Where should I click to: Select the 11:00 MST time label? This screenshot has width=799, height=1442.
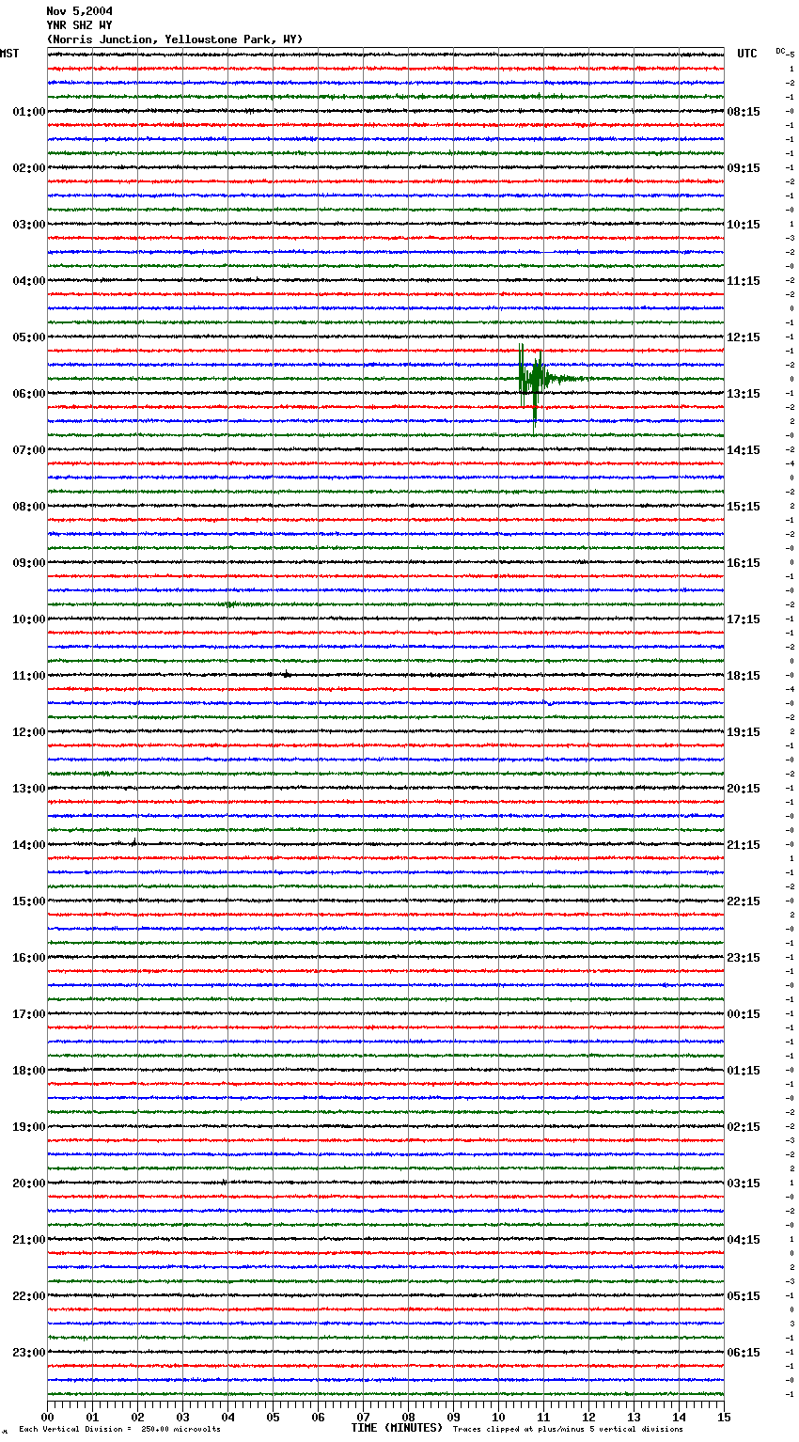pyautogui.click(x=29, y=676)
